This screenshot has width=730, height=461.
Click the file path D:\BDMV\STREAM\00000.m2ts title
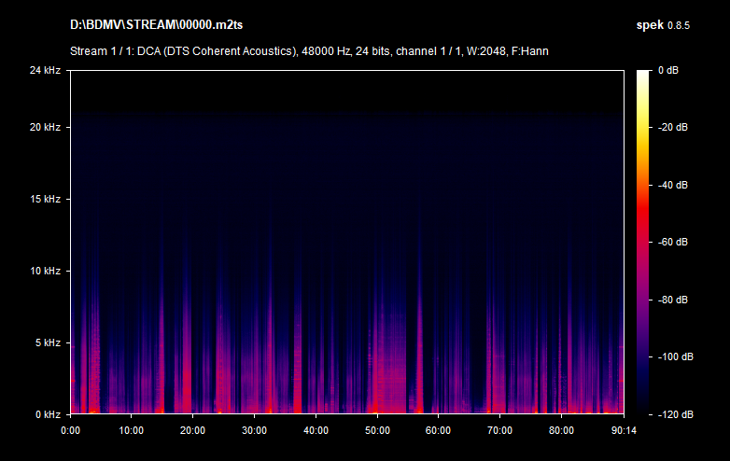click(152, 23)
